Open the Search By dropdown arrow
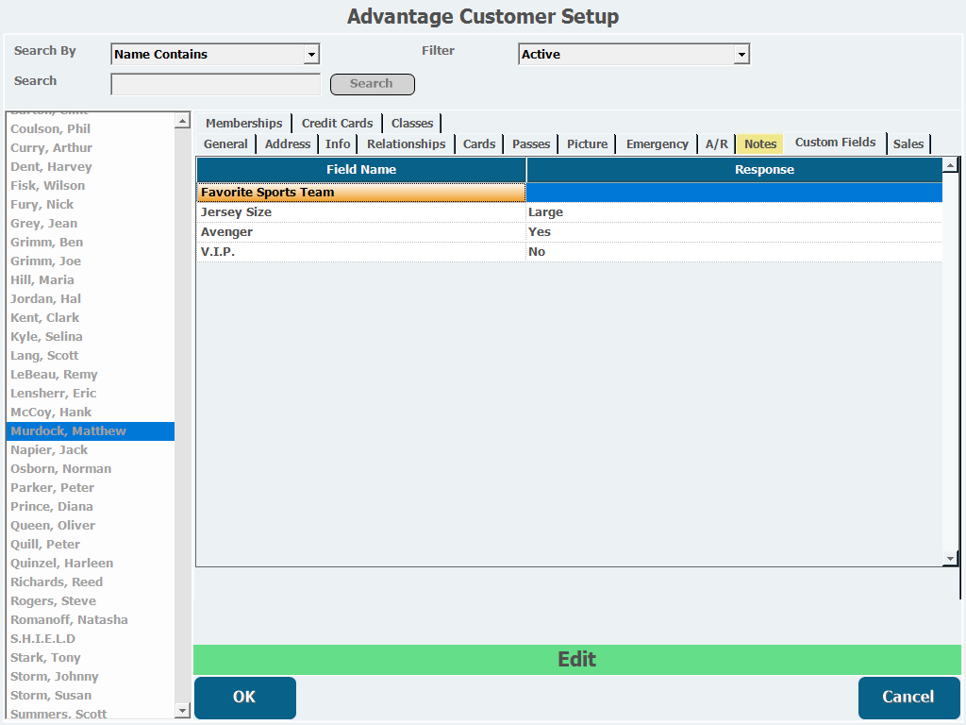This screenshot has height=725, width=966. [311, 54]
